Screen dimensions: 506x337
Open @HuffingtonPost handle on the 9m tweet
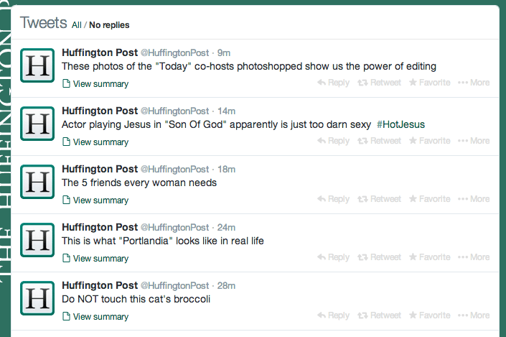[x=175, y=52]
